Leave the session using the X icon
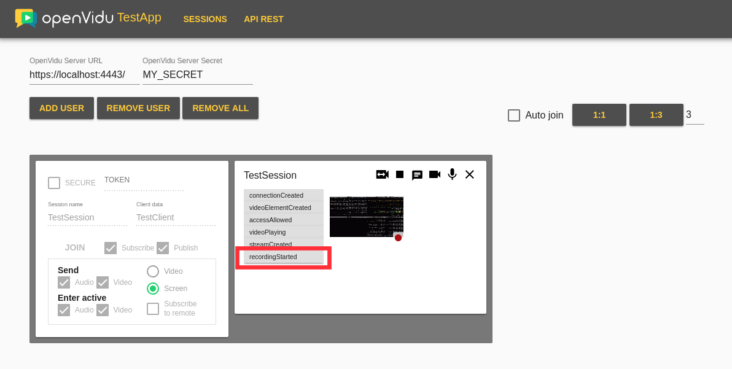The image size is (732, 369). (469, 174)
